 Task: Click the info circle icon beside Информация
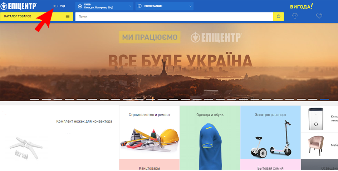click(139, 6)
